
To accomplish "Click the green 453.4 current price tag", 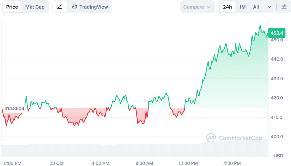I will [276, 33].
